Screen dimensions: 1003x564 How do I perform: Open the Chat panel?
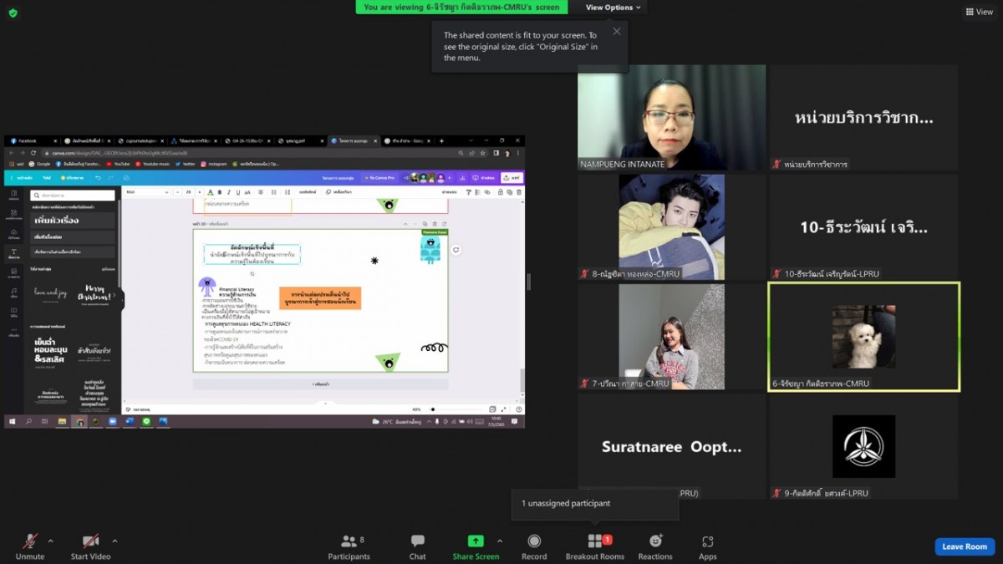(417, 546)
